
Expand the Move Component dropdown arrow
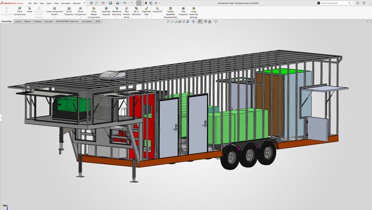pos(80,17)
